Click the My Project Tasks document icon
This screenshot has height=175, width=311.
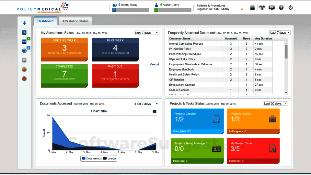[x=272, y=148]
